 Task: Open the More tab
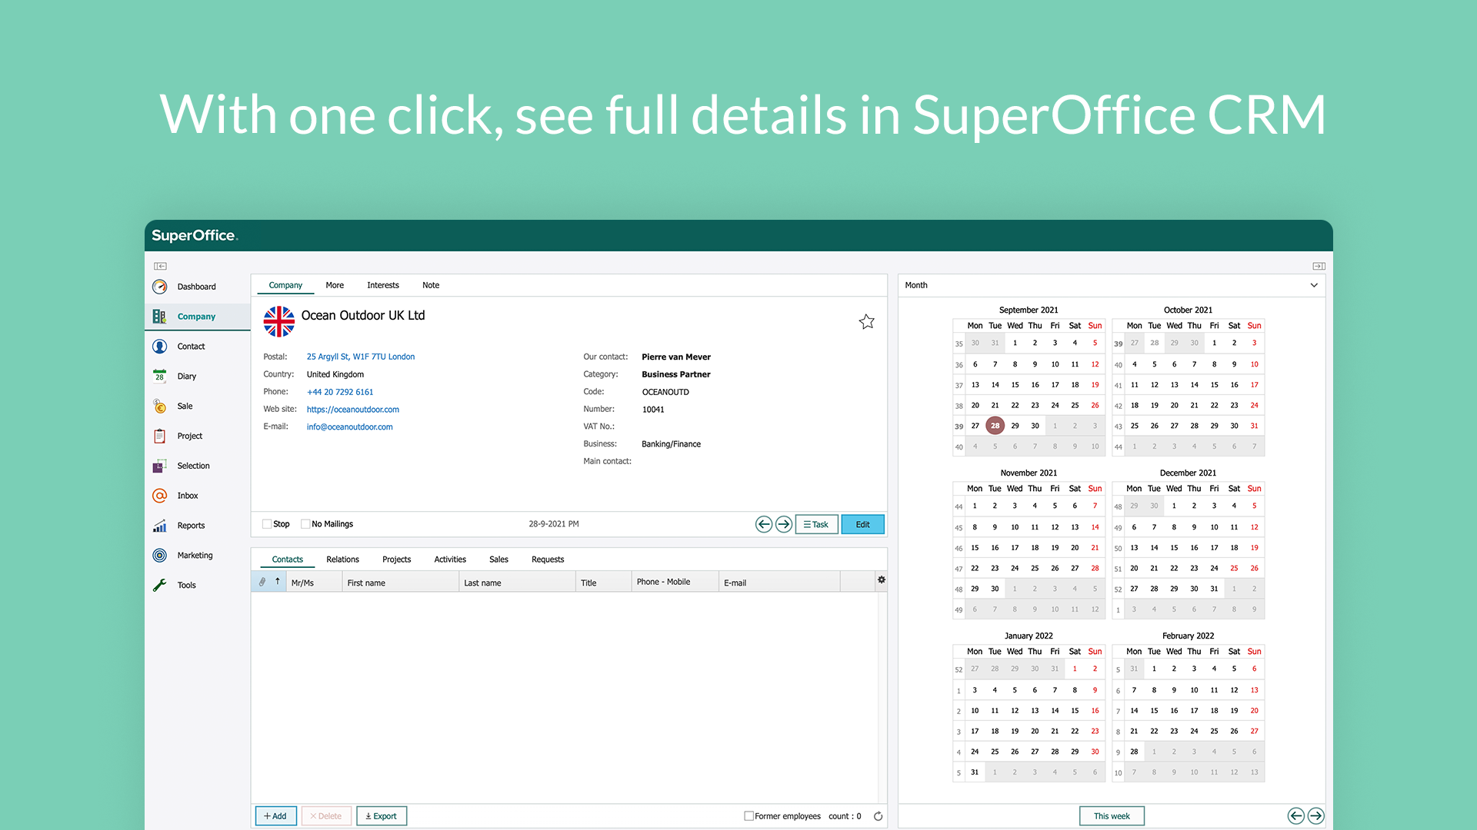pos(335,285)
